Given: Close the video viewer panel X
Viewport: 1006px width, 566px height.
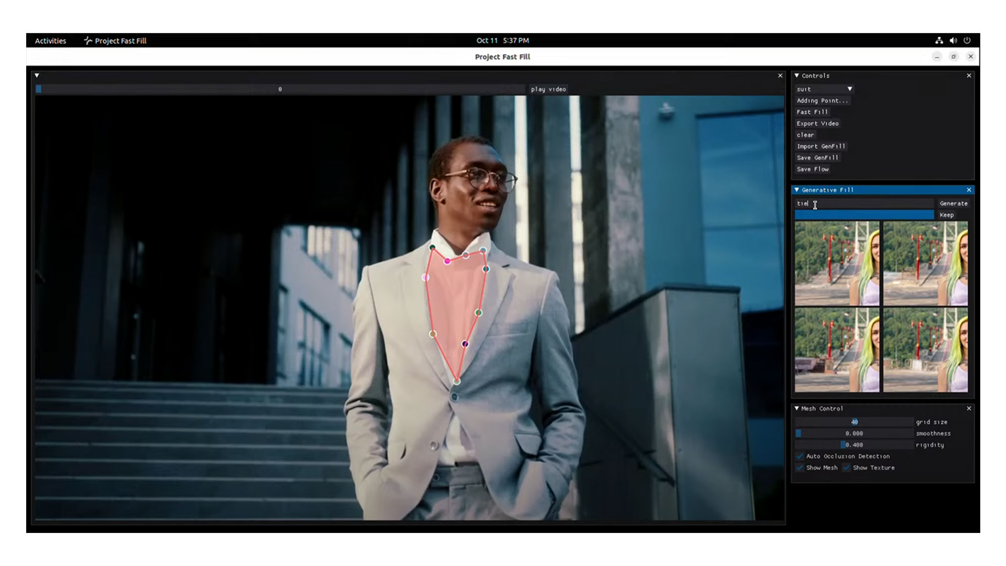Looking at the screenshot, I should (780, 75).
